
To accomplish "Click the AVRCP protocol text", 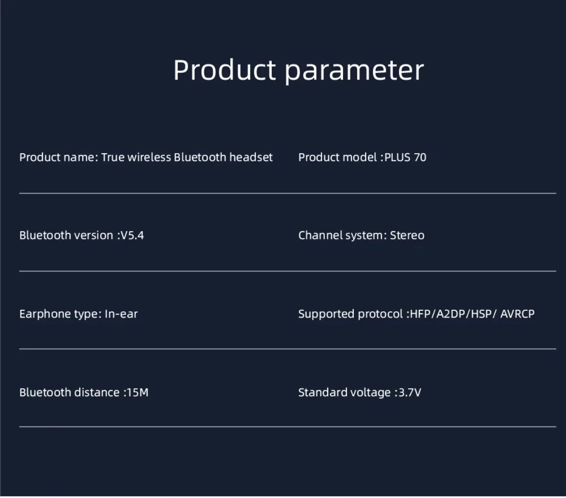I will pos(517,314).
